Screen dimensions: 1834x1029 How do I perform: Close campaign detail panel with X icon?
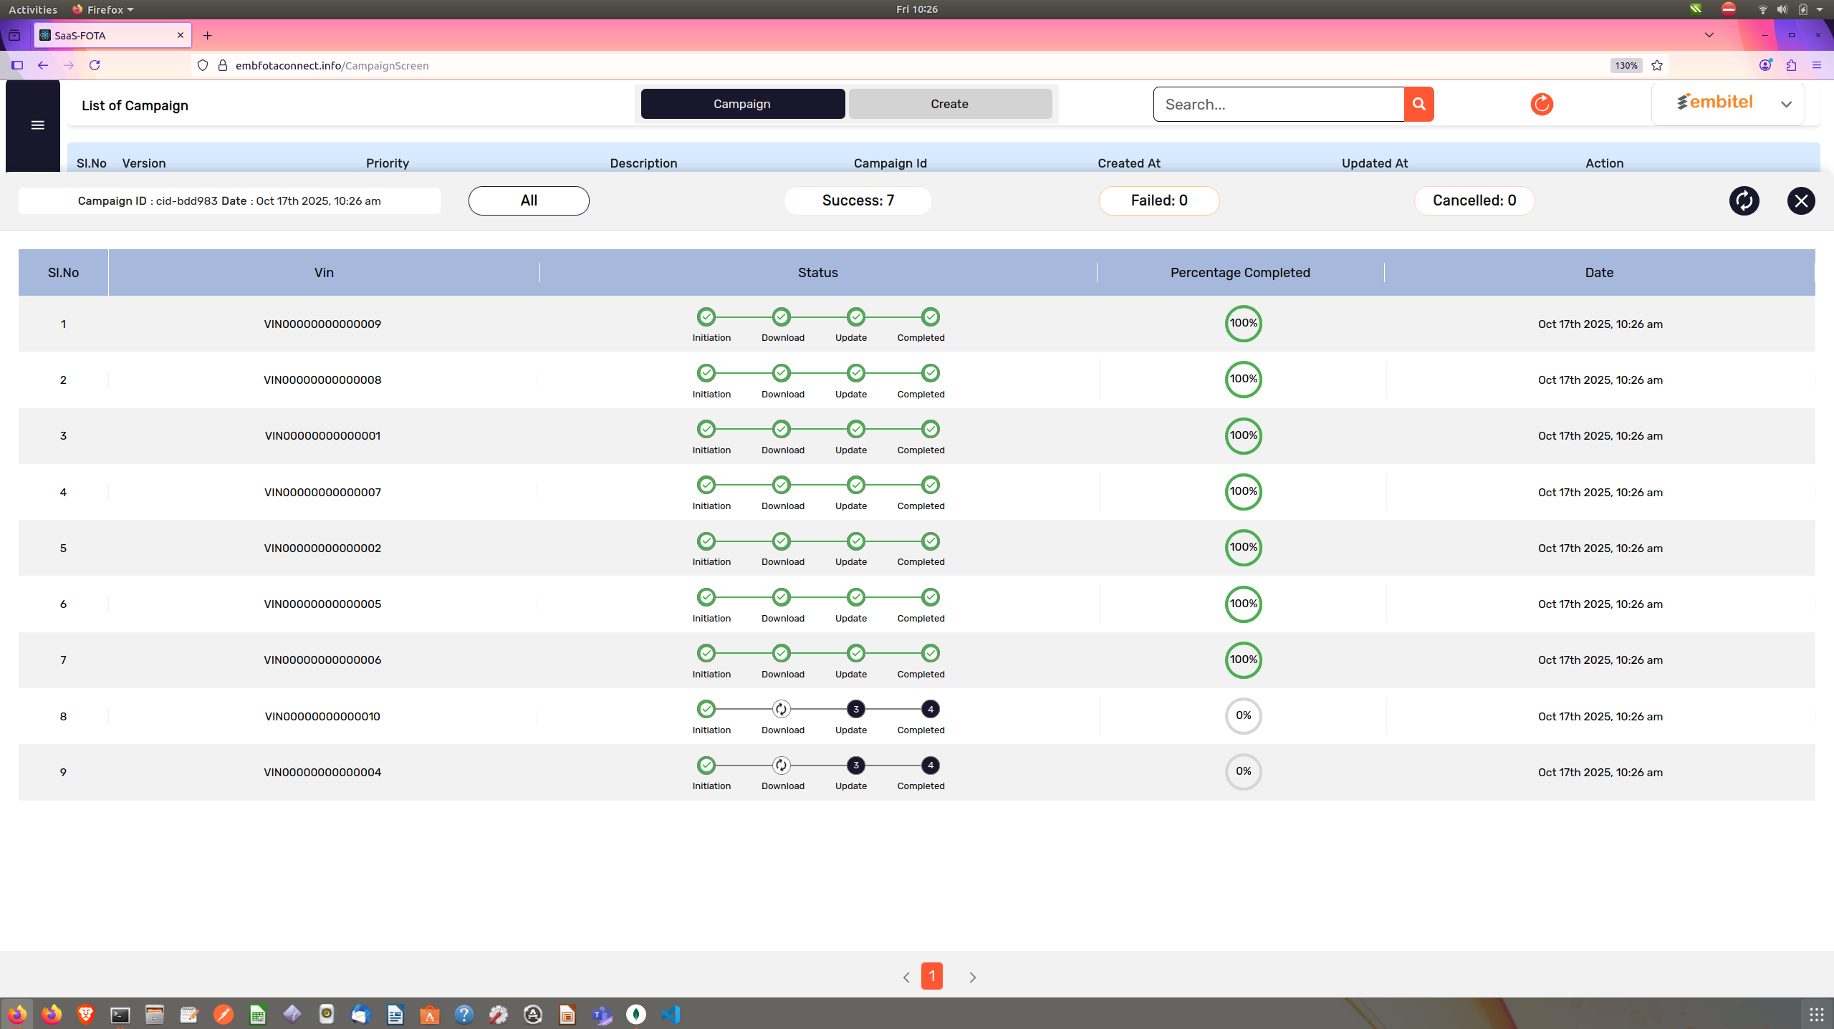pos(1801,201)
